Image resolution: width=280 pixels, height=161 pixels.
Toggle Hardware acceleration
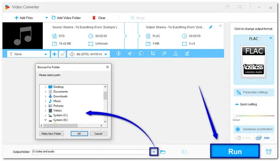(x=254, y=129)
